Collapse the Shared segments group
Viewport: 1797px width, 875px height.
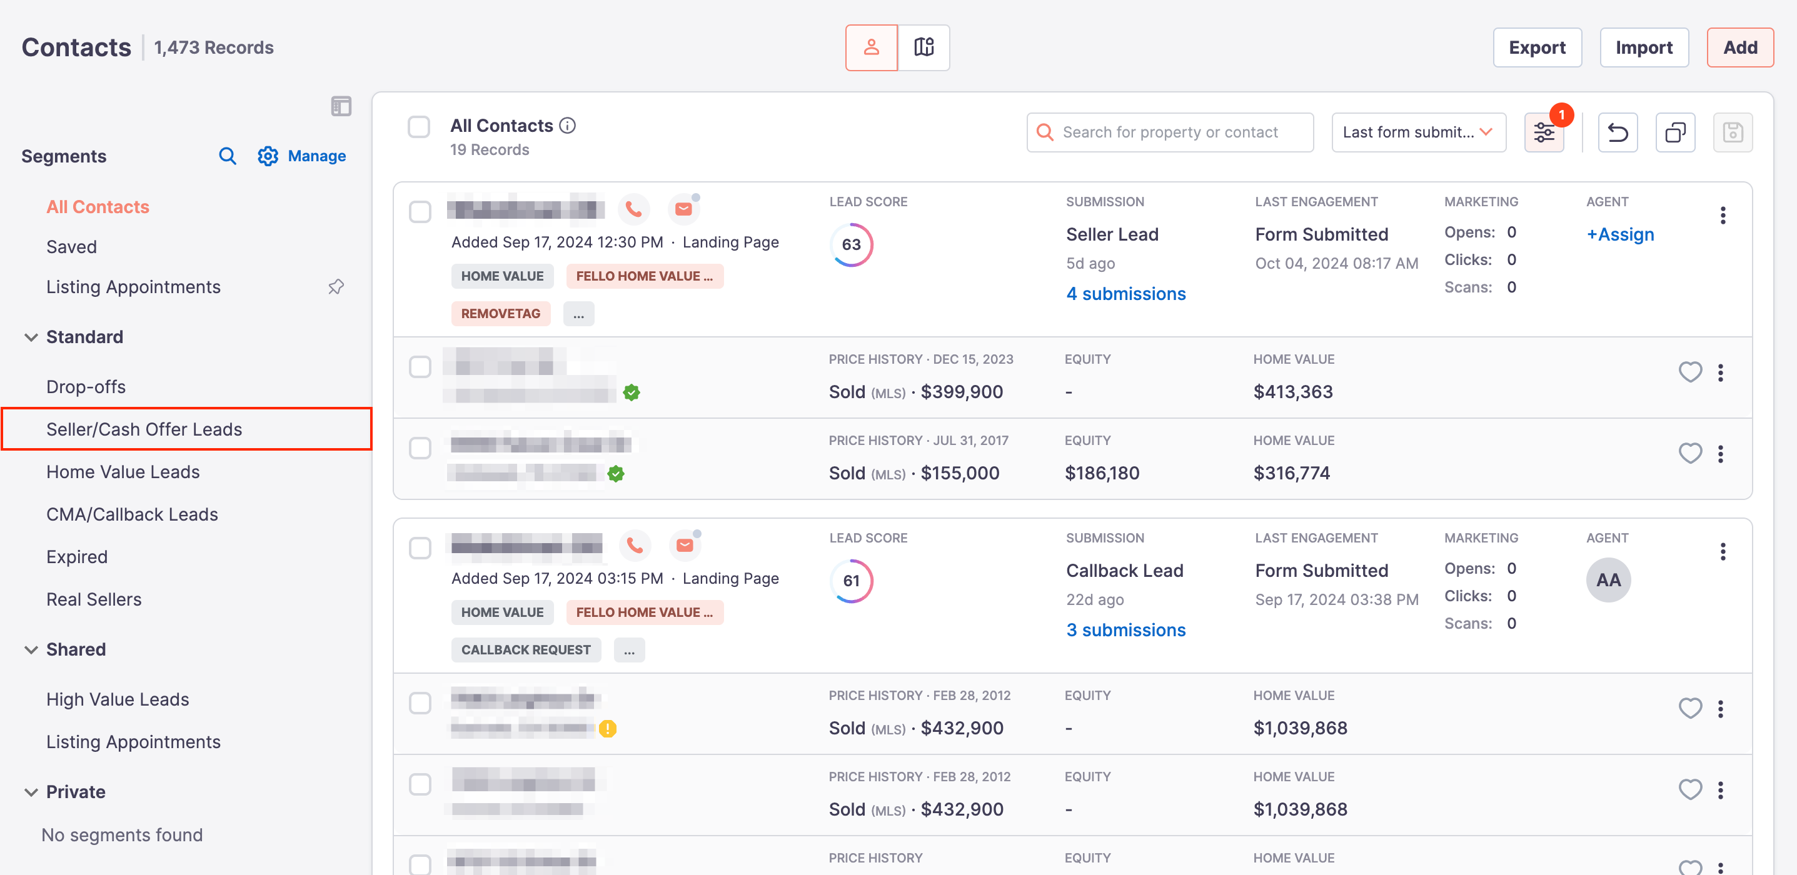pyautogui.click(x=31, y=650)
